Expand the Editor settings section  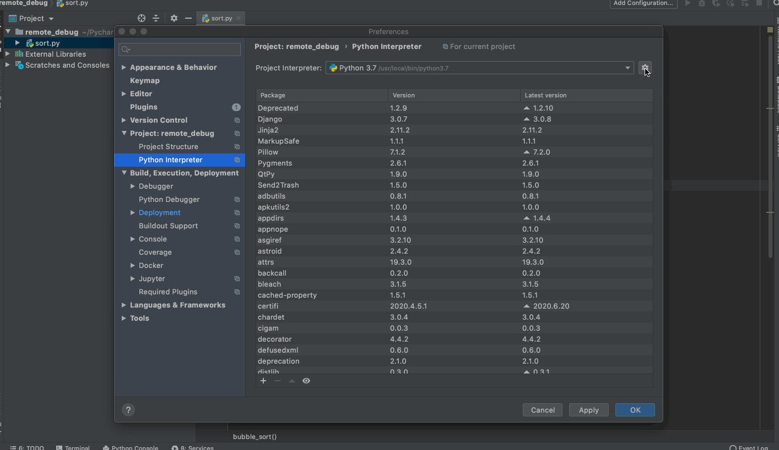(x=123, y=94)
